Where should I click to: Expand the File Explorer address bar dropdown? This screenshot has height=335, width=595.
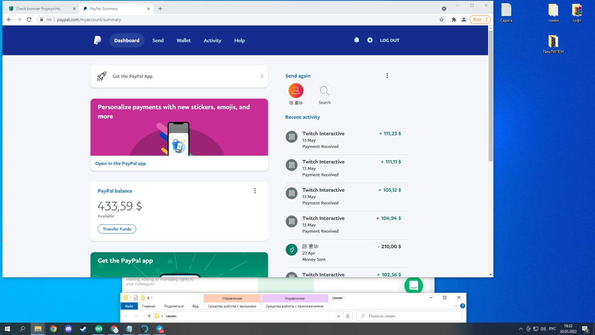(x=338, y=316)
